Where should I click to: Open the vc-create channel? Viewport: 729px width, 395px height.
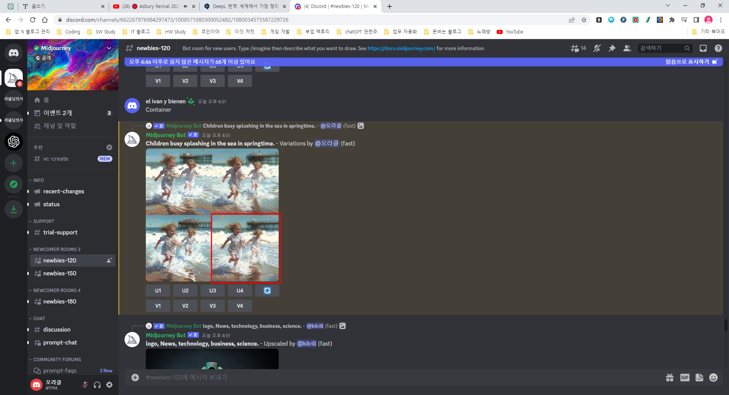73,159
